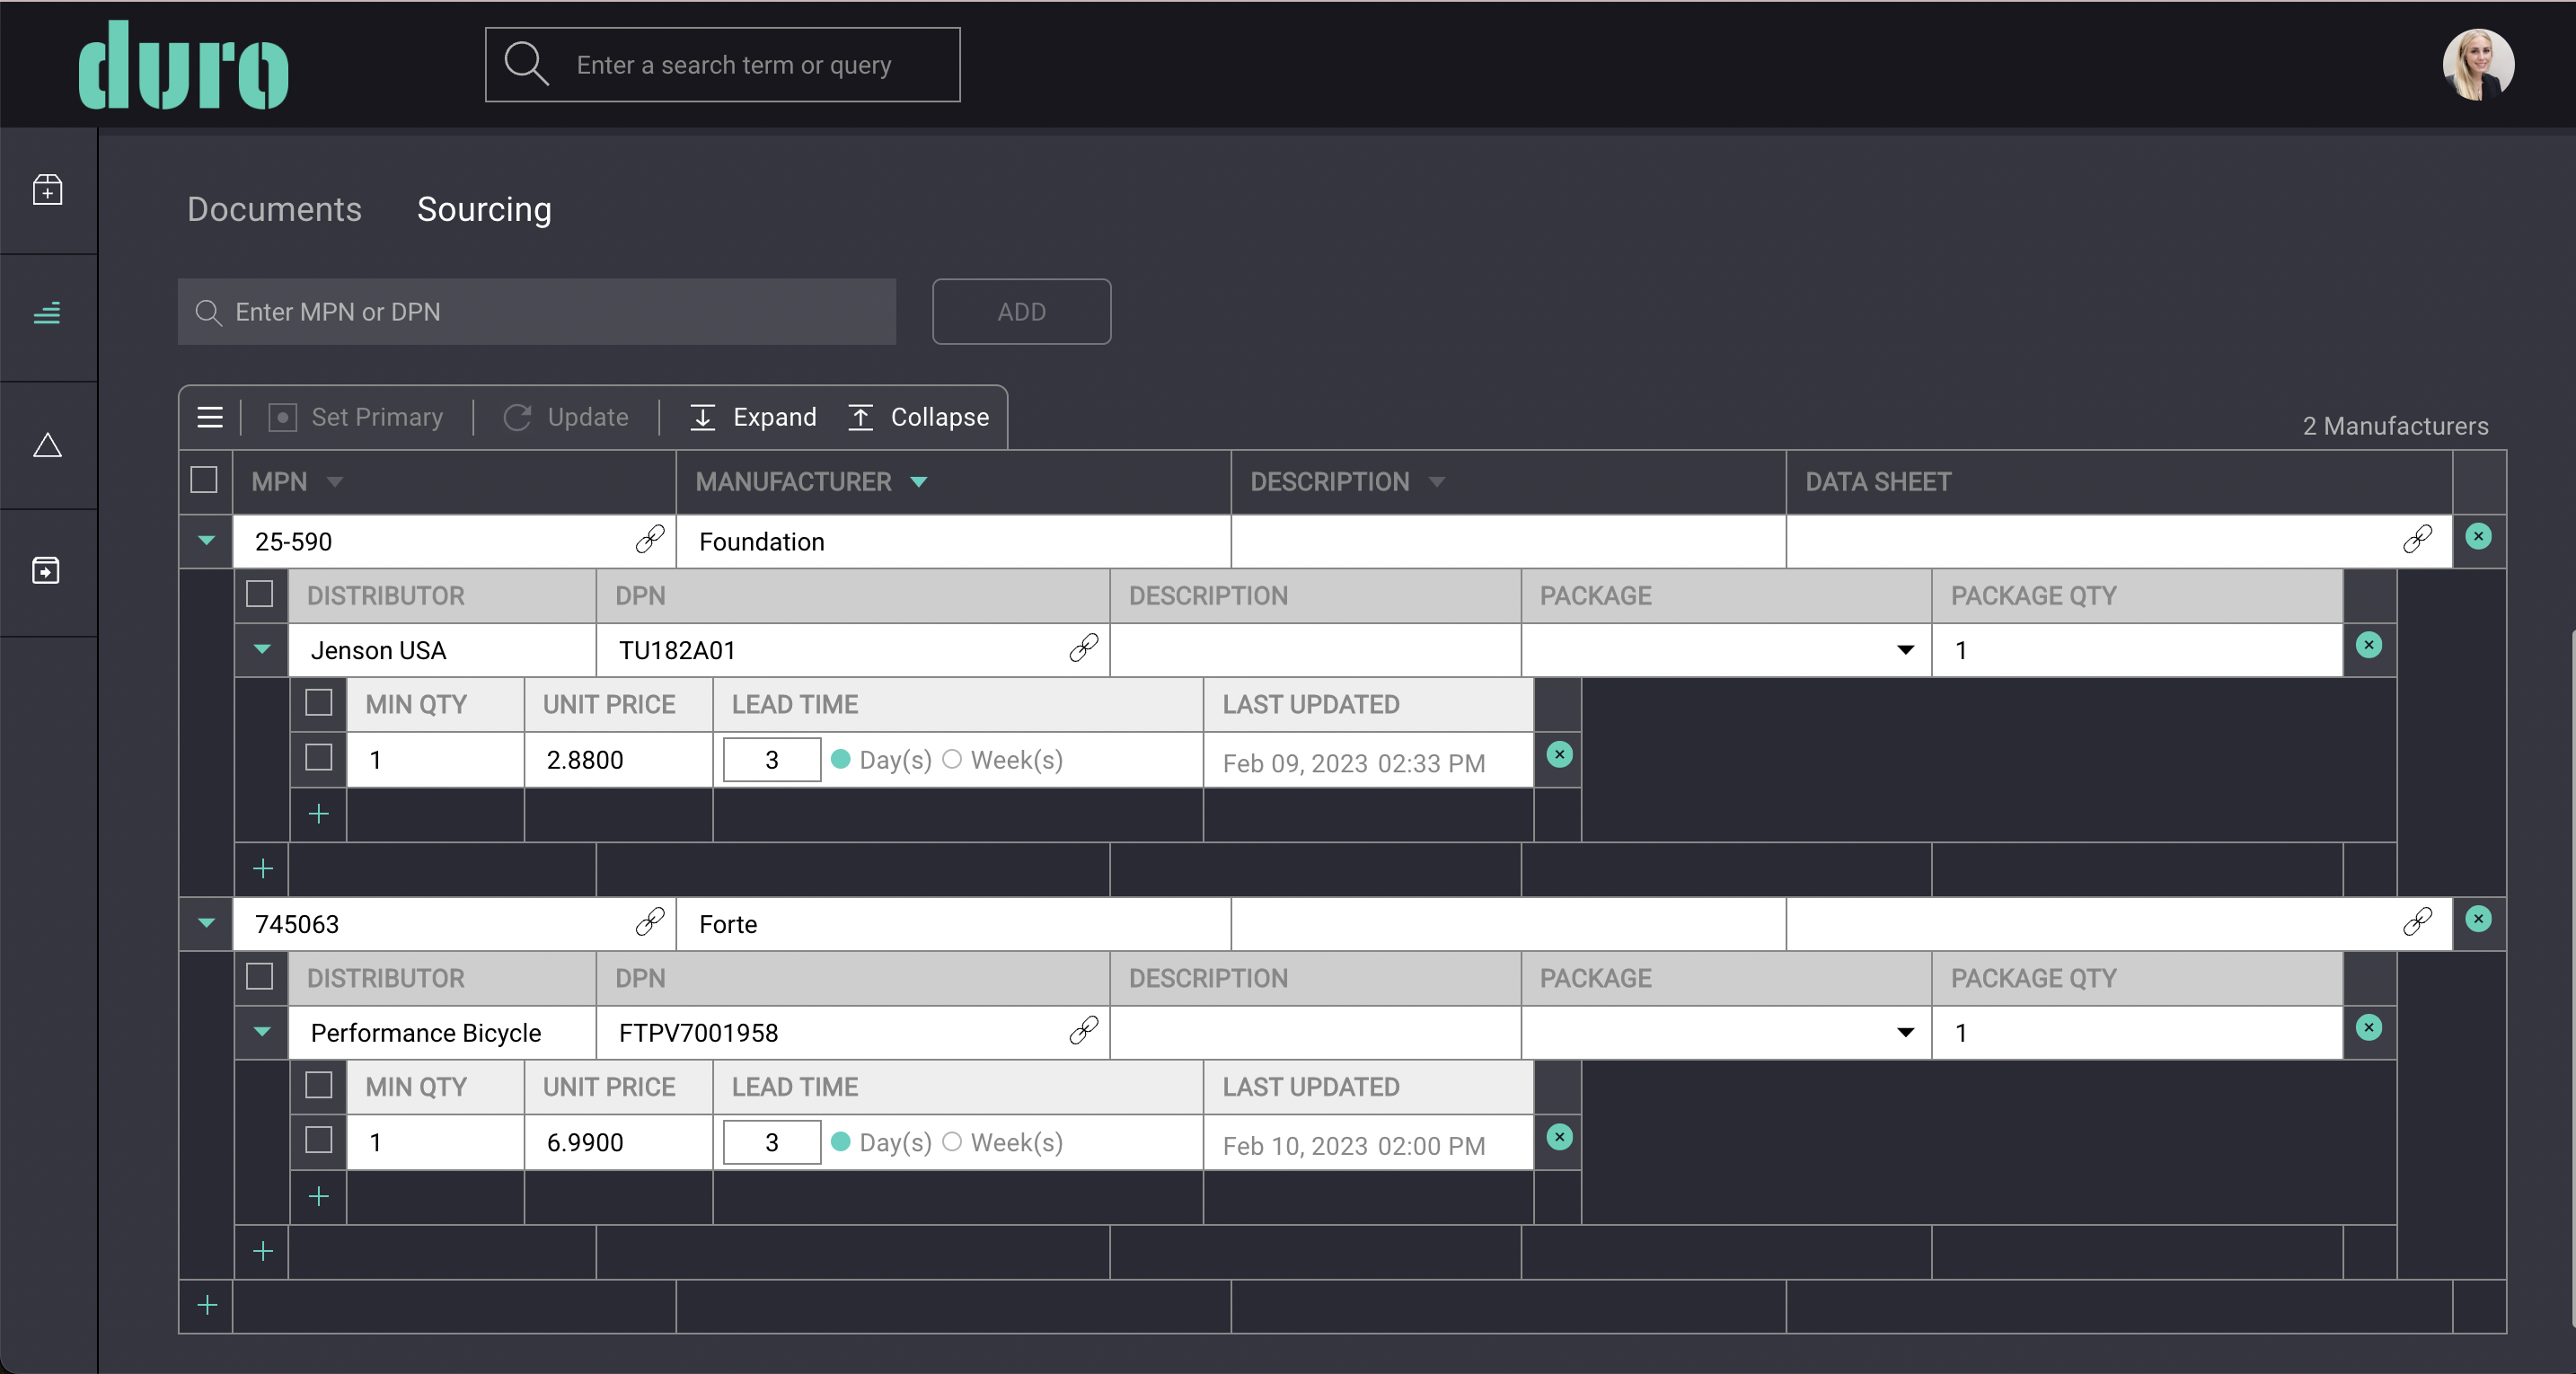Screen dimensions: 2576x1374
Task: Add a distributor under Forte
Action: click(x=263, y=1251)
